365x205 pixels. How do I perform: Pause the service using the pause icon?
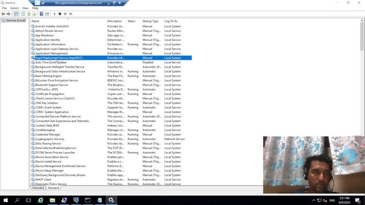click(66, 14)
